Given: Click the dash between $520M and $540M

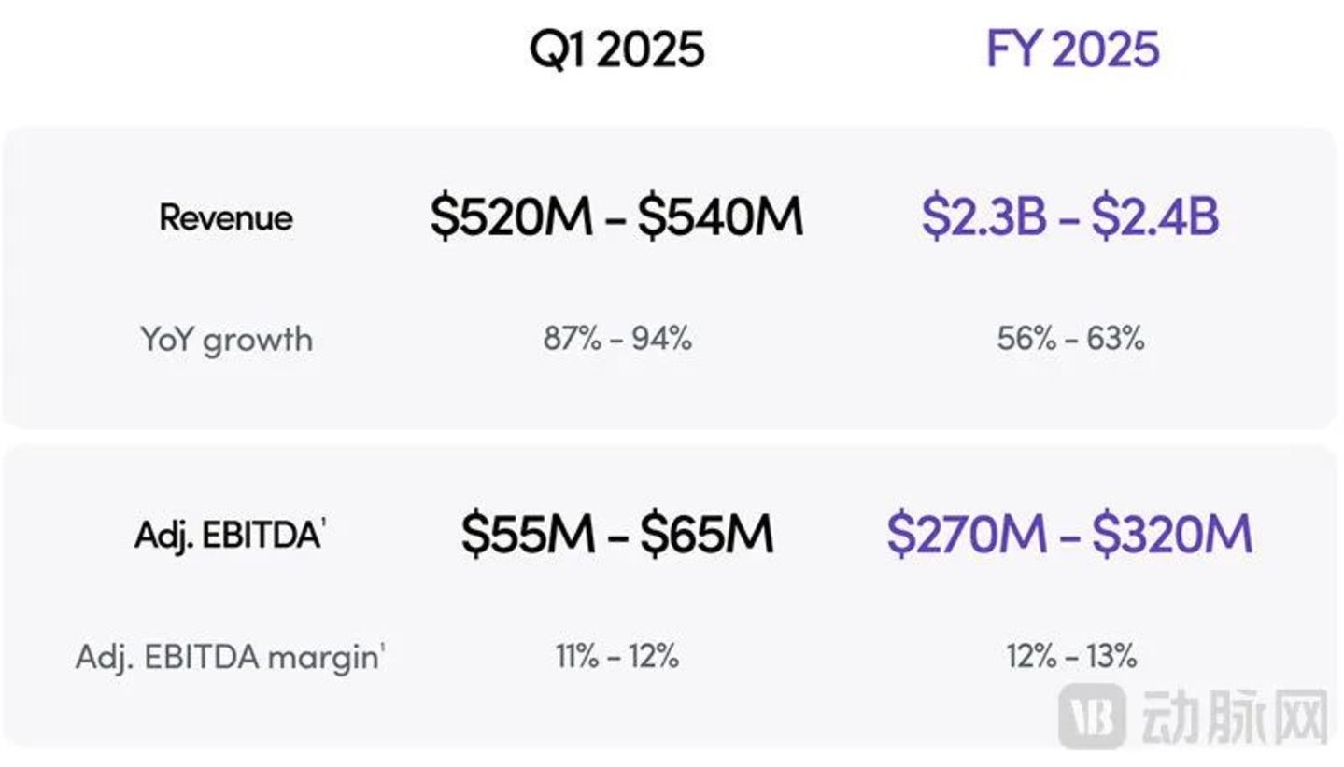Looking at the screenshot, I should [x=615, y=220].
